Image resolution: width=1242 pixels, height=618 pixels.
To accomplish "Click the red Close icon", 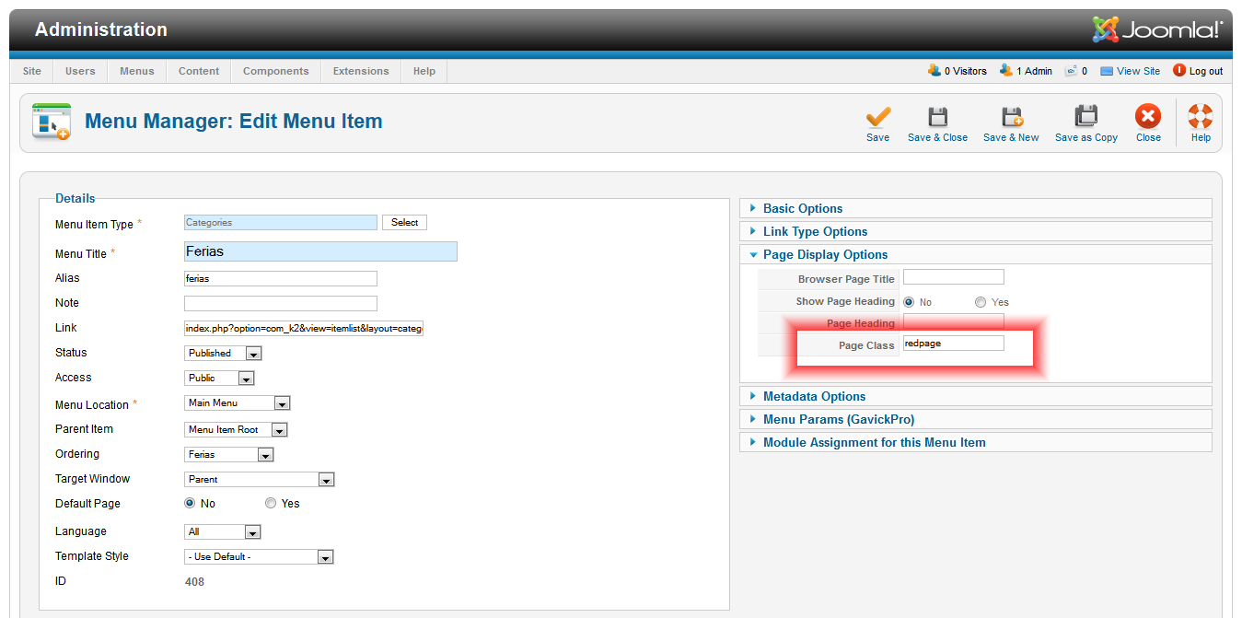I will coord(1148,117).
